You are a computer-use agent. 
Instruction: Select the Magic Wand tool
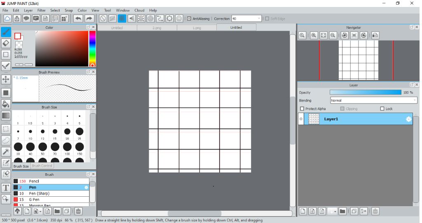point(6,152)
